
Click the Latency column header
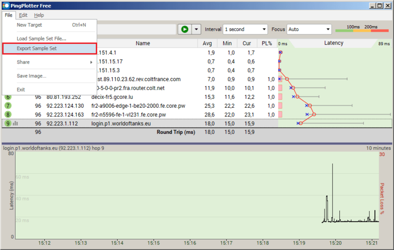click(x=333, y=43)
